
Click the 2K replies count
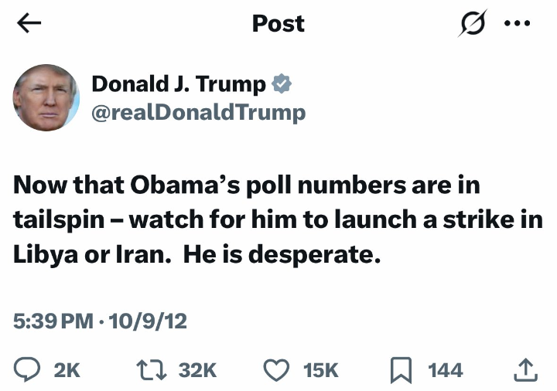(67, 370)
